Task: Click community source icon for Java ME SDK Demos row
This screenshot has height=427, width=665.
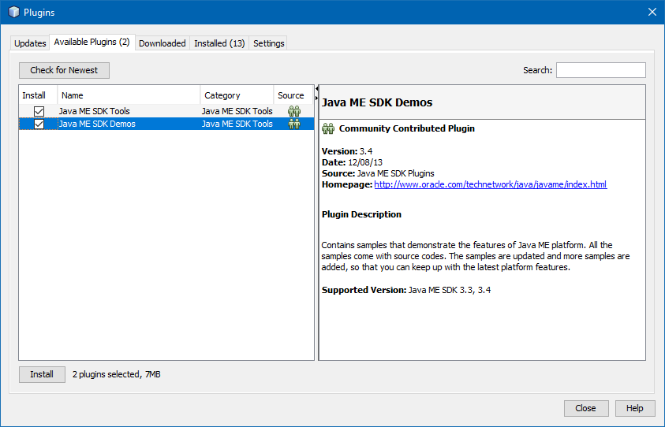Action: pyautogui.click(x=294, y=124)
